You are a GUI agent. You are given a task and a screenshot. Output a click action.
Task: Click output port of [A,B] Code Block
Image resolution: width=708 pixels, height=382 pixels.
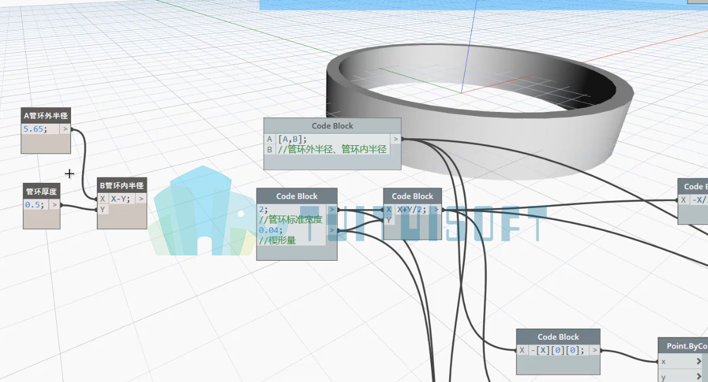(x=396, y=139)
